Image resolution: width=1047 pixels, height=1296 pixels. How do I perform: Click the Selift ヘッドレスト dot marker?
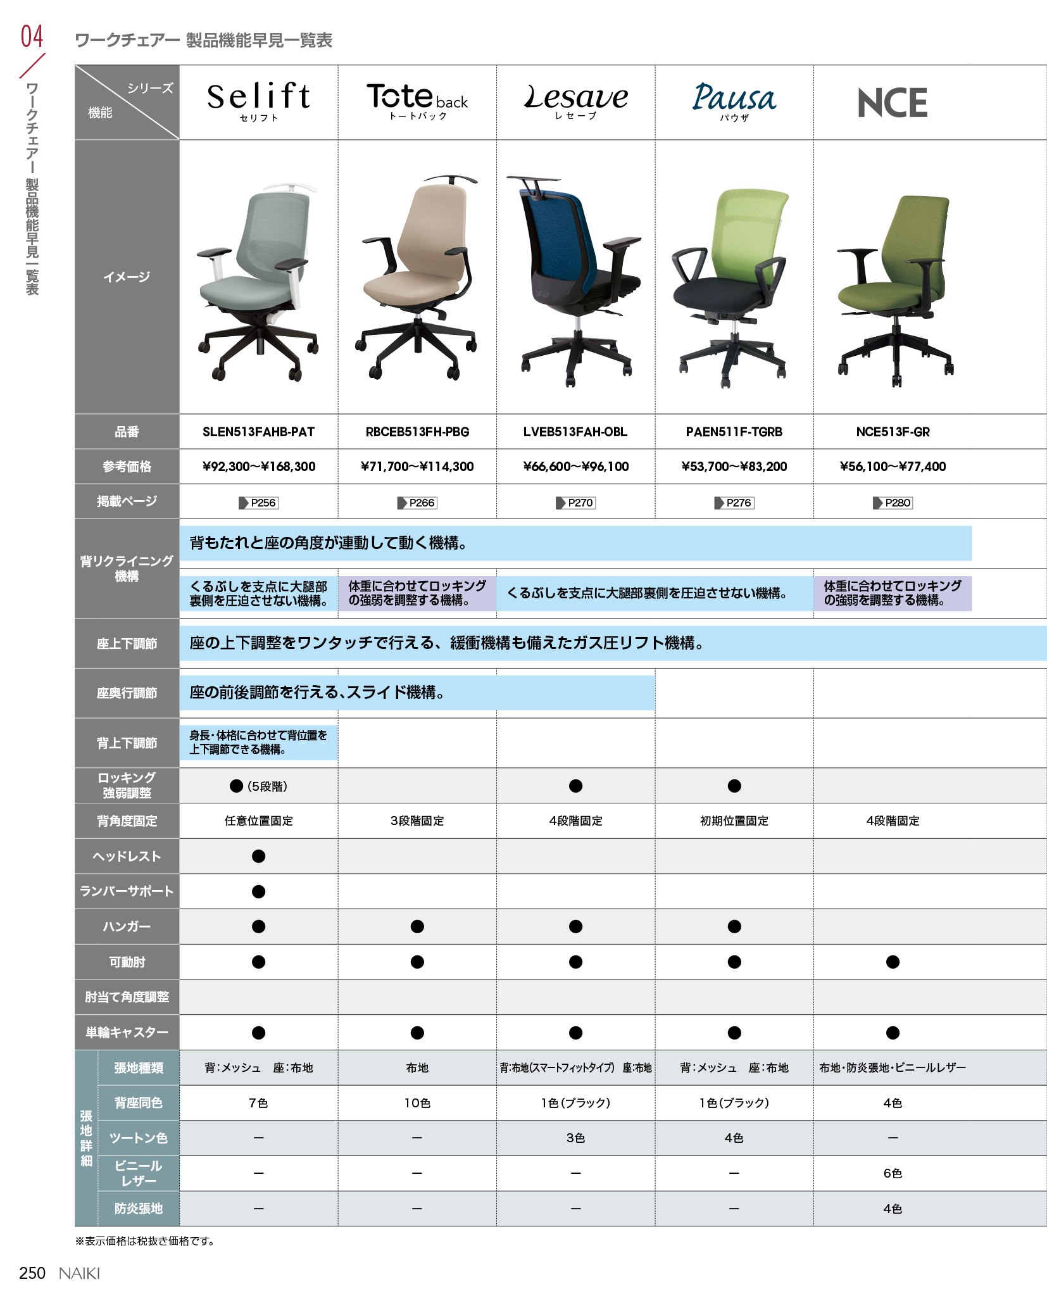[258, 856]
